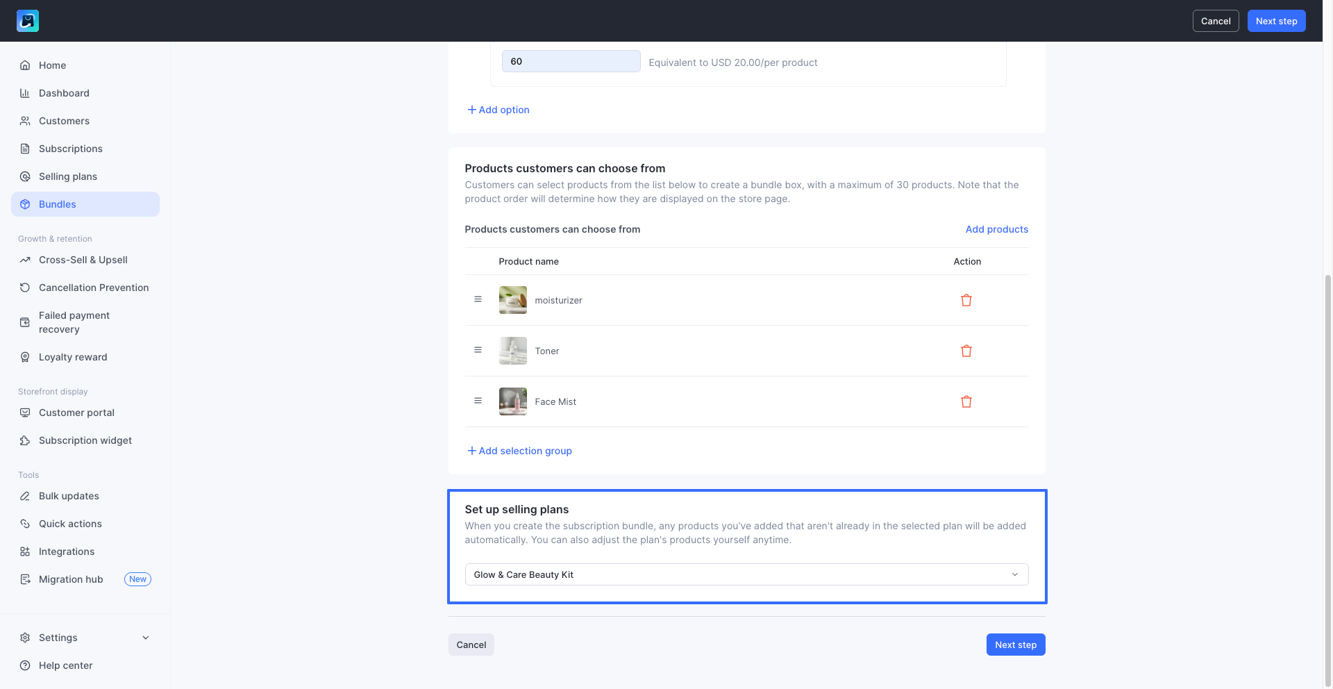Click the 'moisturizer' product name

pyautogui.click(x=558, y=300)
